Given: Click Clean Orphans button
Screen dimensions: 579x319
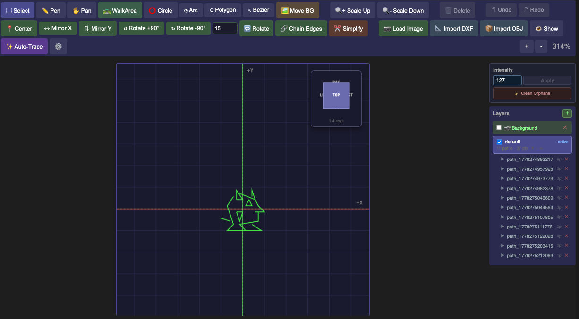Looking at the screenshot, I should (x=532, y=93).
